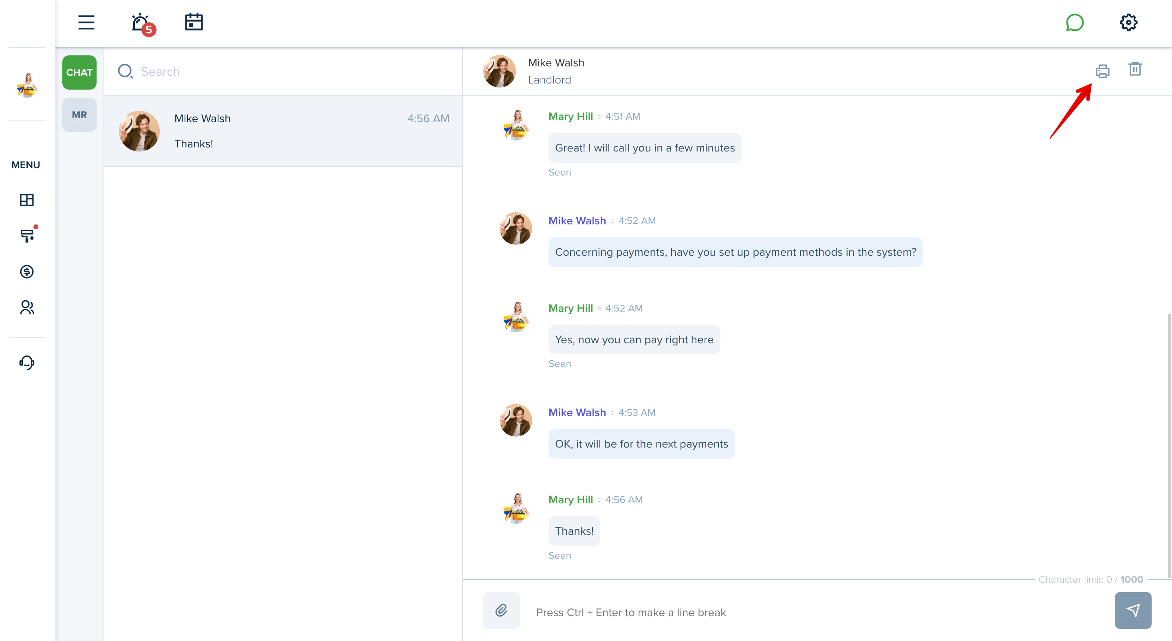Image resolution: width=1172 pixels, height=641 pixels.
Task: Open the support headset icon
Action: 27,363
